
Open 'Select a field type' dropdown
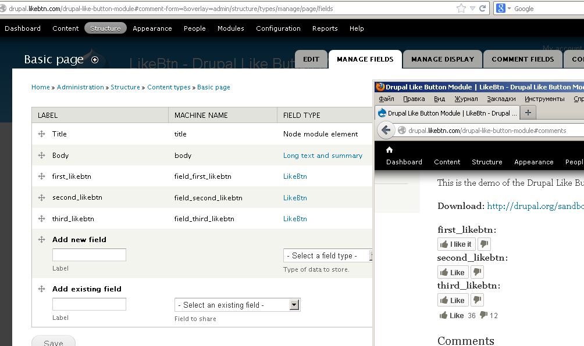point(327,255)
